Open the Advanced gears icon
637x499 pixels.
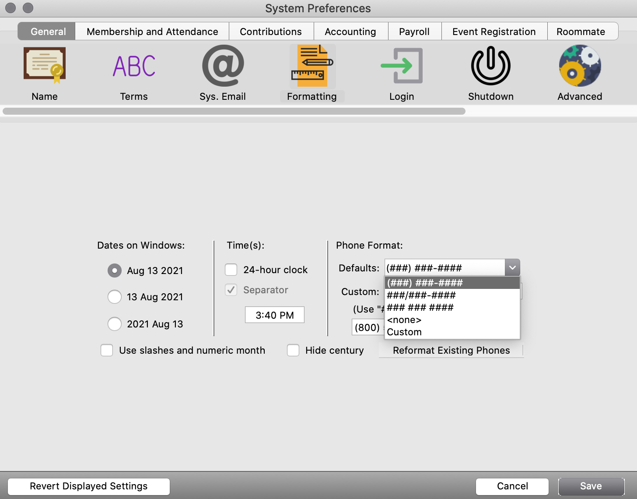pyautogui.click(x=580, y=66)
